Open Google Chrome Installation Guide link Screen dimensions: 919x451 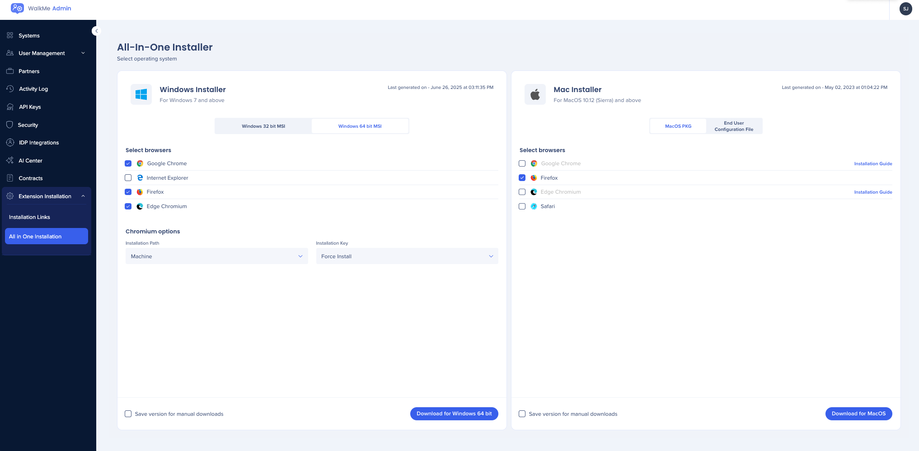[x=873, y=164]
